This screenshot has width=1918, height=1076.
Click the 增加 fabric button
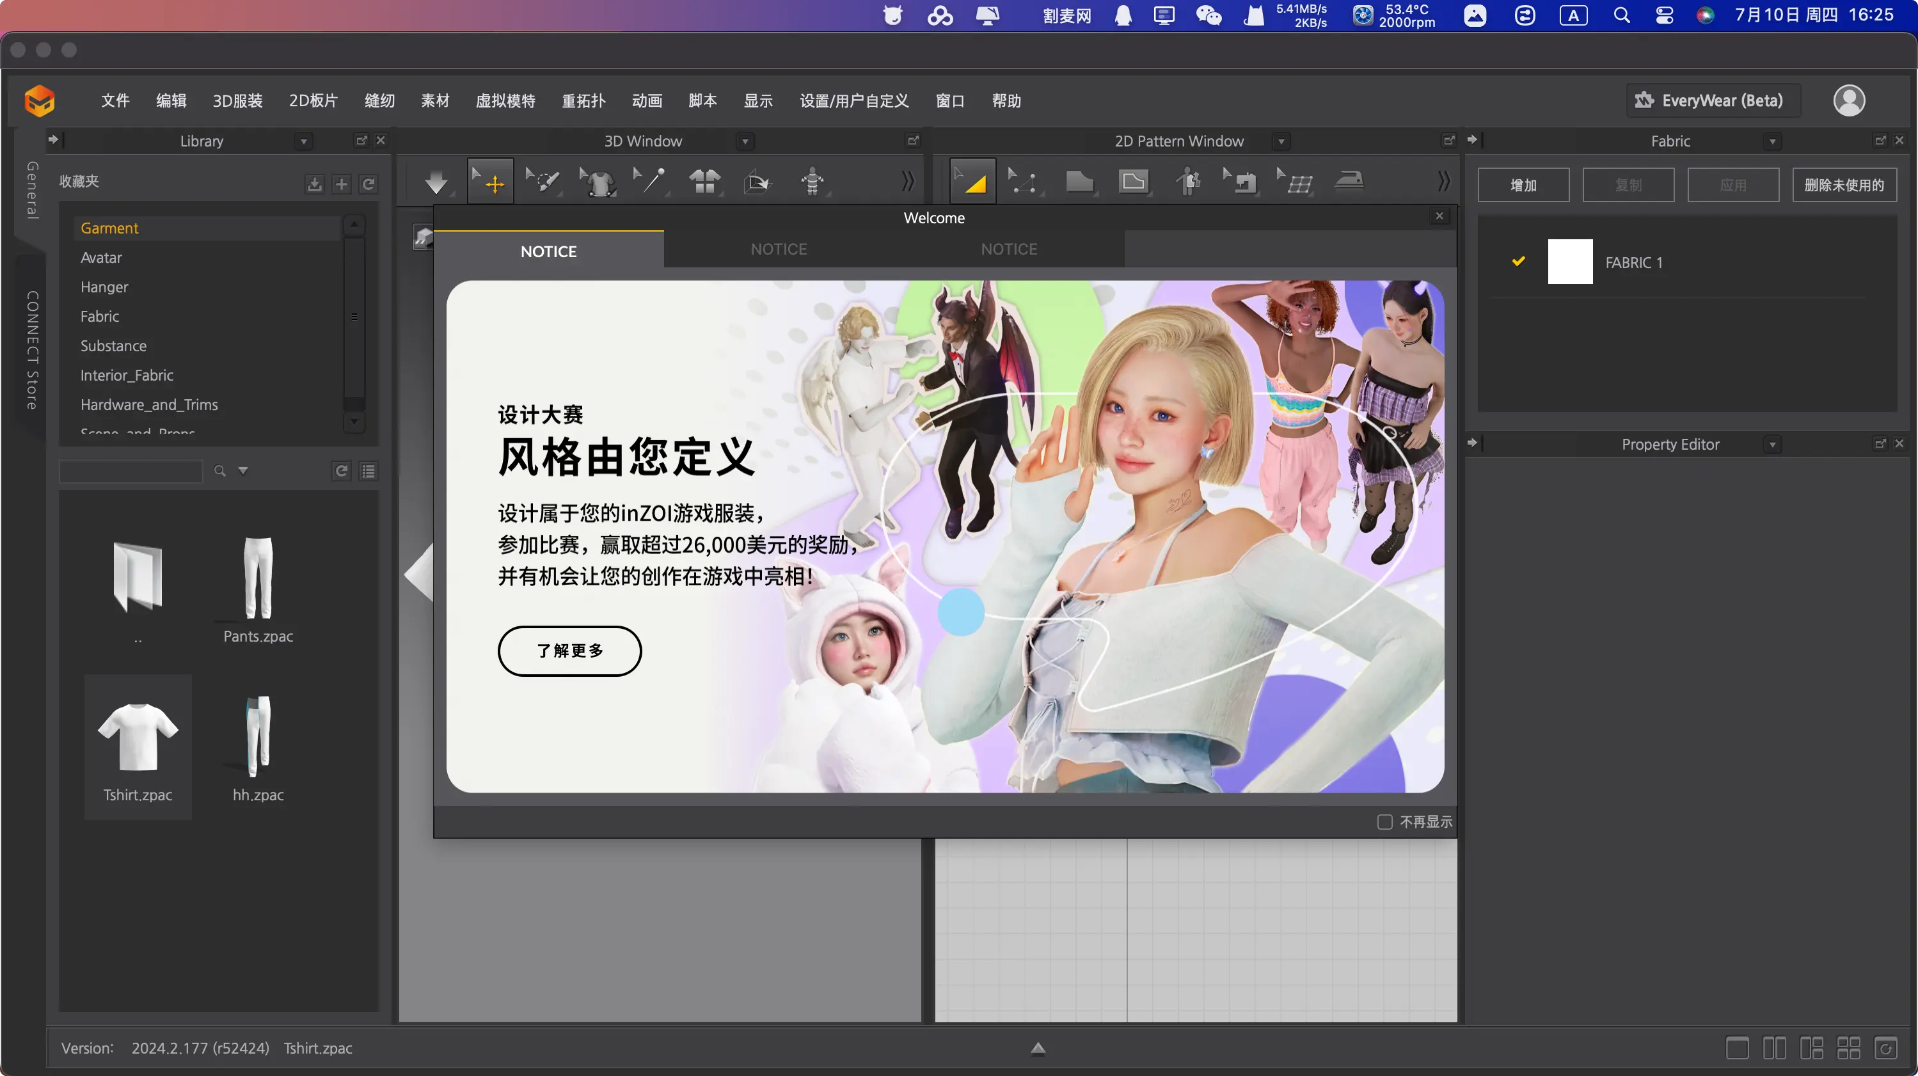[1523, 185]
